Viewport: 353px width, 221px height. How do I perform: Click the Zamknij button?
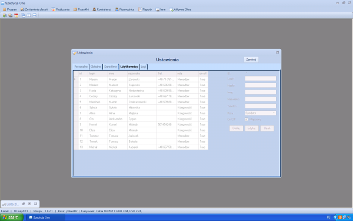251,60
